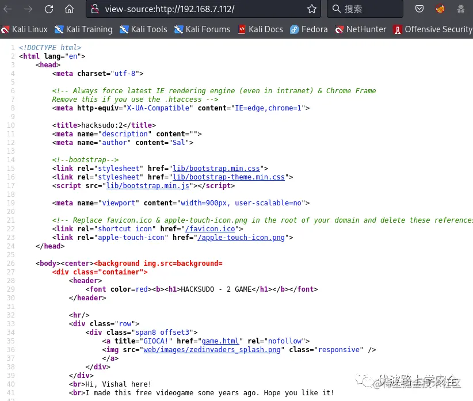Image resolution: width=473 pixels, height=401 pixels.
Task: Open web/images/zedinvaders_splash.png link
Action: (212, 350)
